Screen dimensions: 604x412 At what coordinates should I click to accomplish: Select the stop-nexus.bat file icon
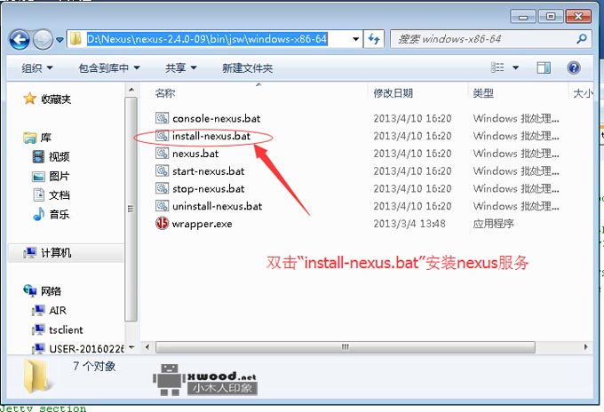162,188
